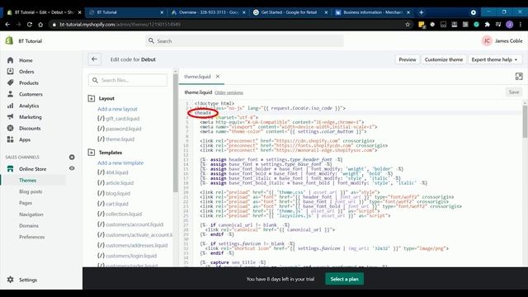
Task: Collapse the Templates folder
Action: click(92, 153)
